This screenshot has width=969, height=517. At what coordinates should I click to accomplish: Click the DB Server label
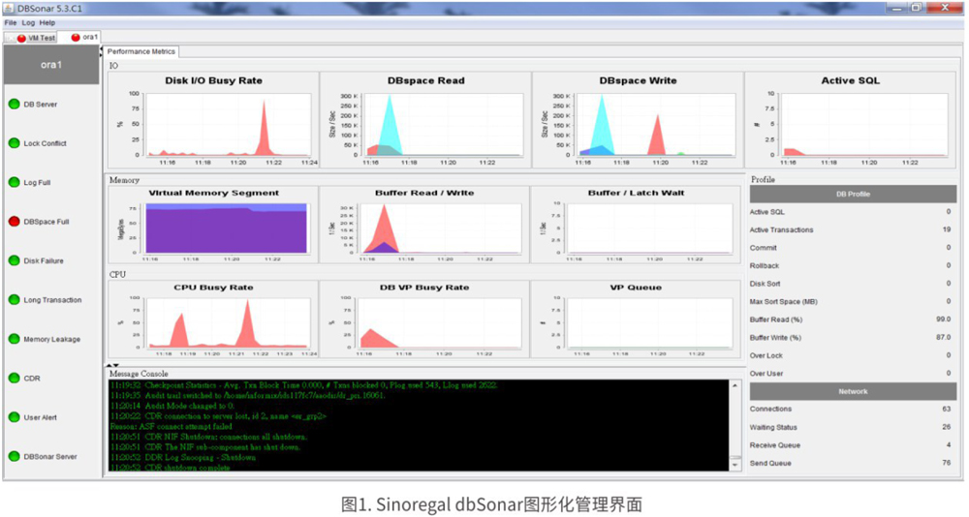point(40,105)
